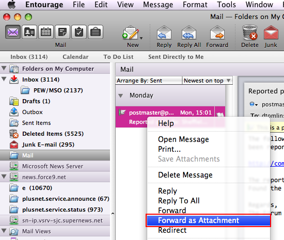Open the Entourage application menu
Viewport: 284px width, 240px height.
[44, 5]
